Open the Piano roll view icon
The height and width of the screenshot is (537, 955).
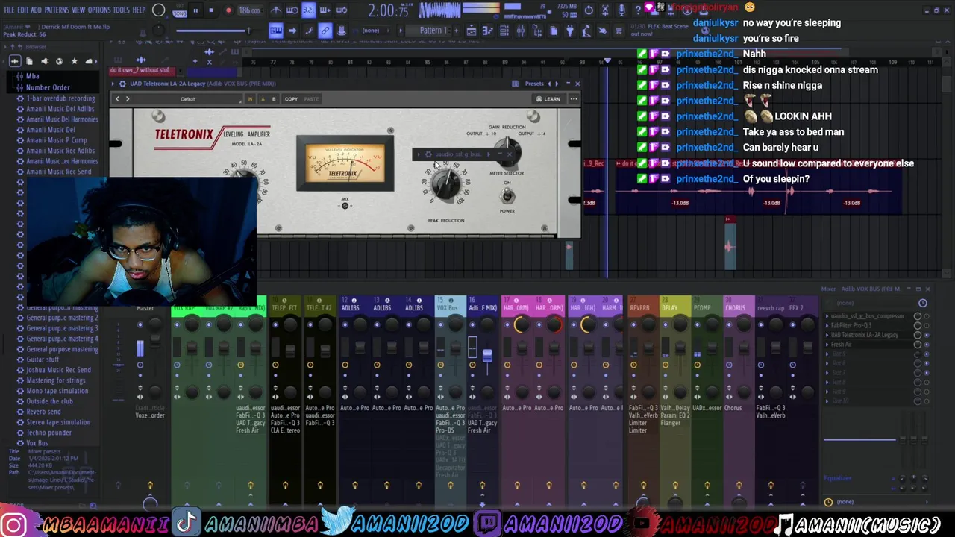click(x=486, y=31)
